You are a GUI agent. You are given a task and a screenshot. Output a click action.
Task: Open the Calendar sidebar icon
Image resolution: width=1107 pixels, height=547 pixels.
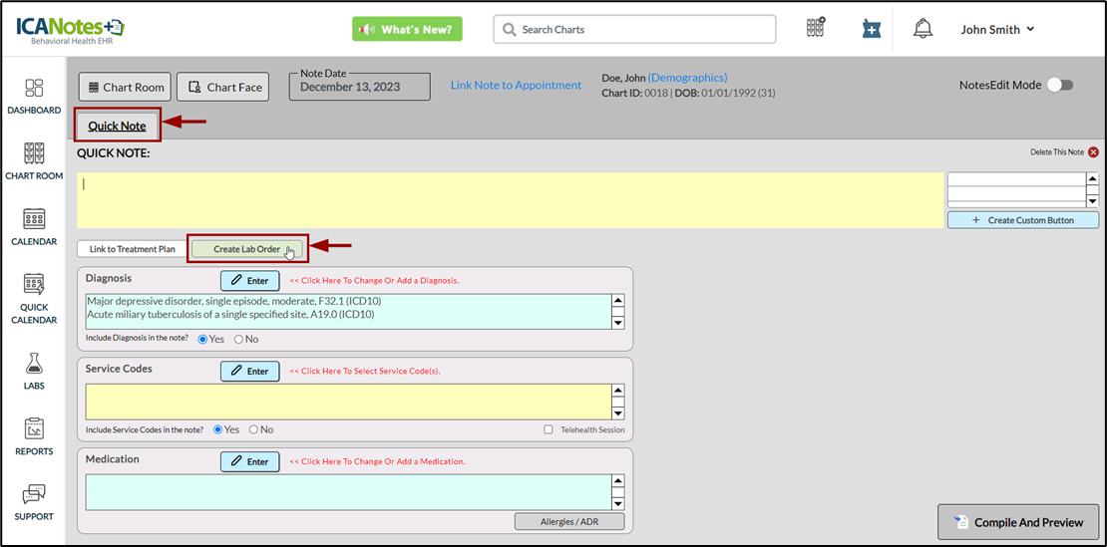click(x=34, y=218)
